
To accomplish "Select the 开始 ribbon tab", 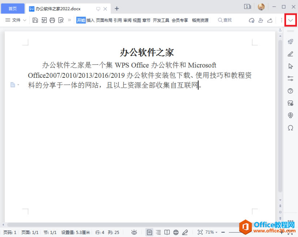I will (81, 20).
